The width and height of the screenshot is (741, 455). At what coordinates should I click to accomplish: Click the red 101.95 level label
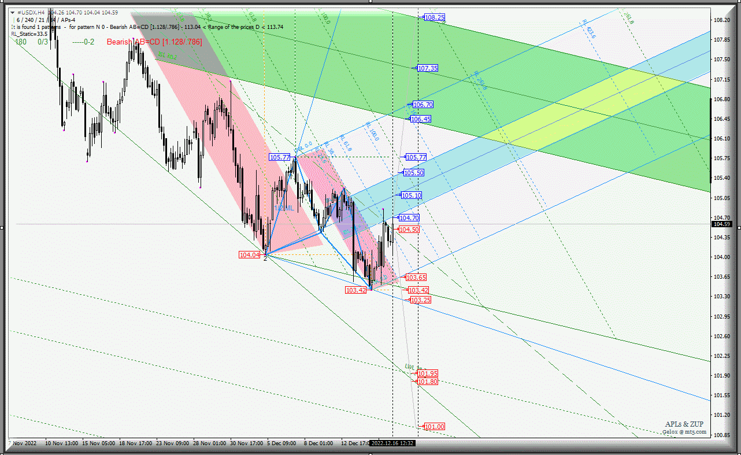(428, 373)
